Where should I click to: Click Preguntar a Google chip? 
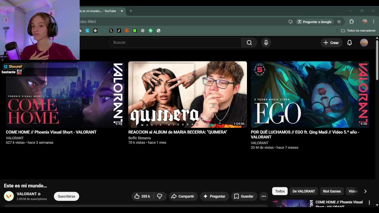coord(314,22)
